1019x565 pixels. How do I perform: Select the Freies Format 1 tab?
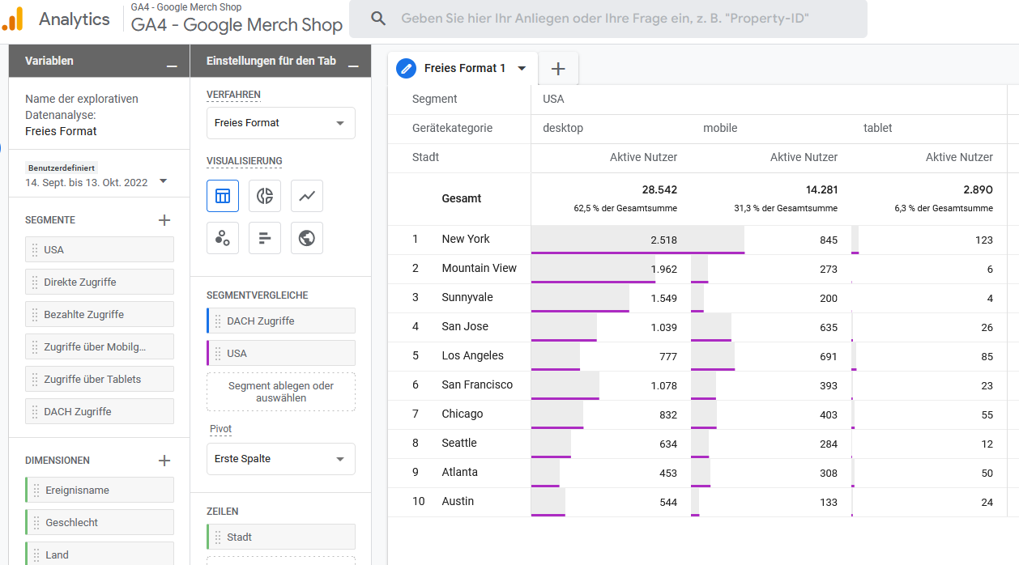tap(464, 69)
